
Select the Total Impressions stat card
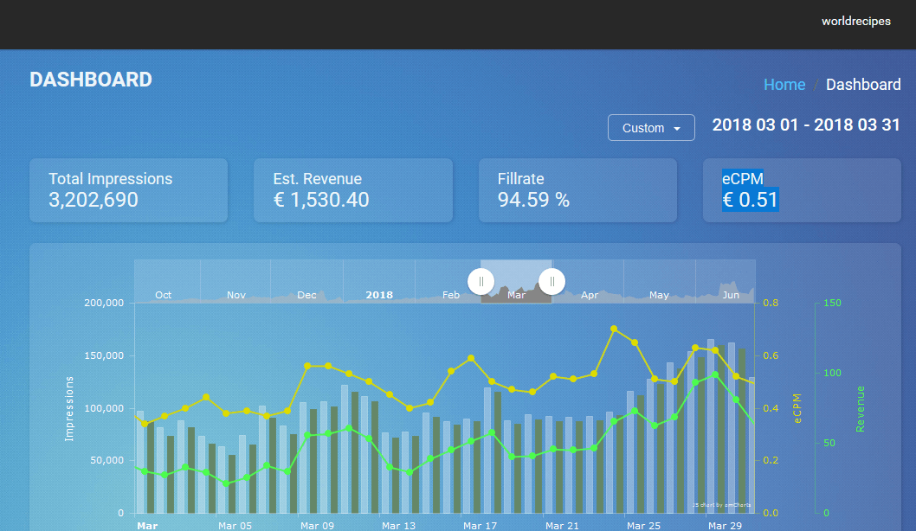128,190
